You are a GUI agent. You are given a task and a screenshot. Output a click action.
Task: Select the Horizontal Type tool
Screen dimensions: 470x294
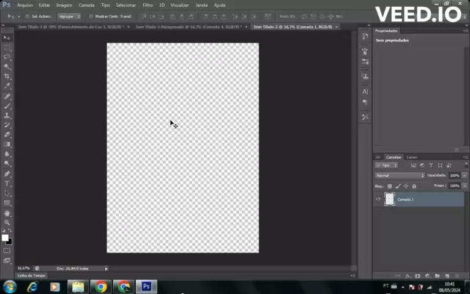7,183
